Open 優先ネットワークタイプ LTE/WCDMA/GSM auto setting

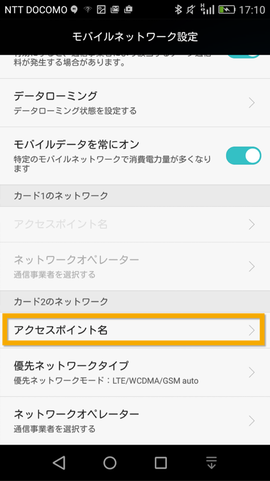tap(135, 372)
